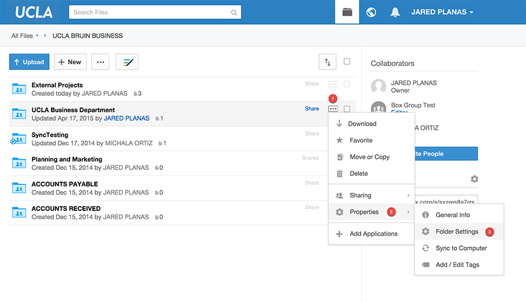Click Share on External Projects row
The width and height of the screenshot is (526, 302).
pos(312,84)
